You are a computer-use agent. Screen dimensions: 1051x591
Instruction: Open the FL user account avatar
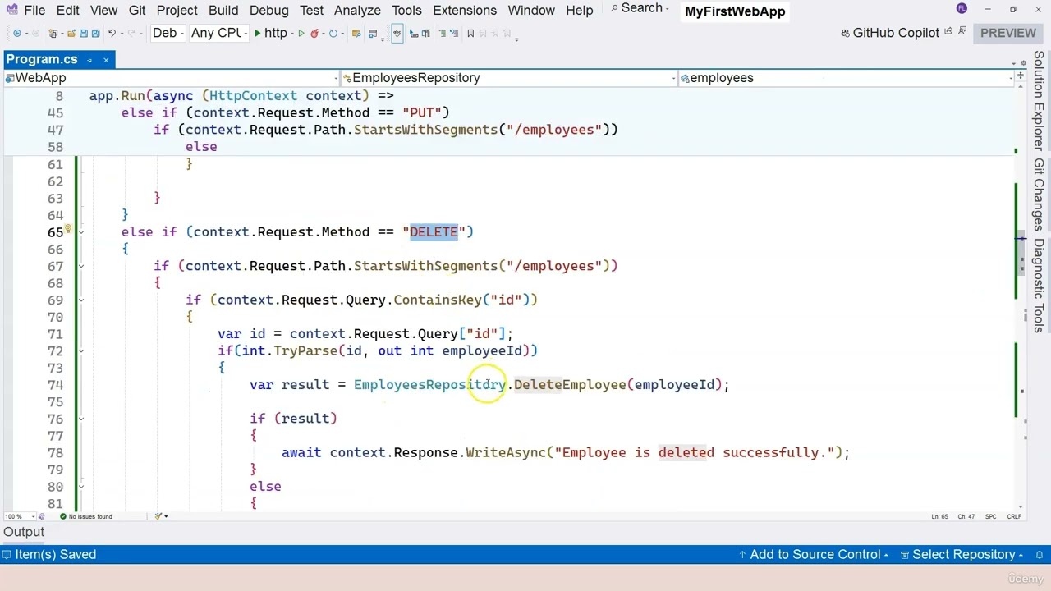tap(962, 9)
